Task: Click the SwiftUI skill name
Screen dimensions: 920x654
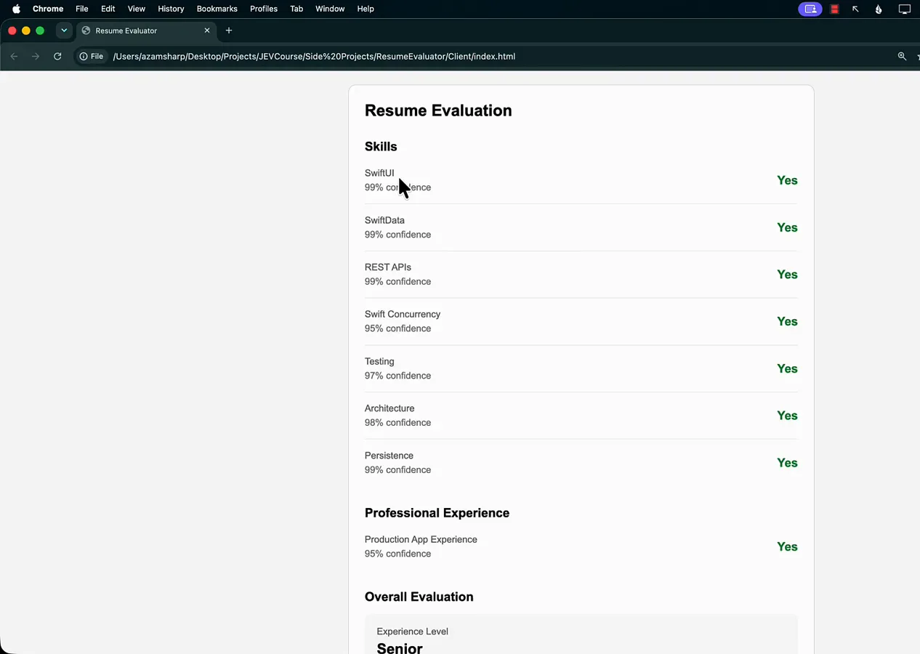Action: [379, 173]
